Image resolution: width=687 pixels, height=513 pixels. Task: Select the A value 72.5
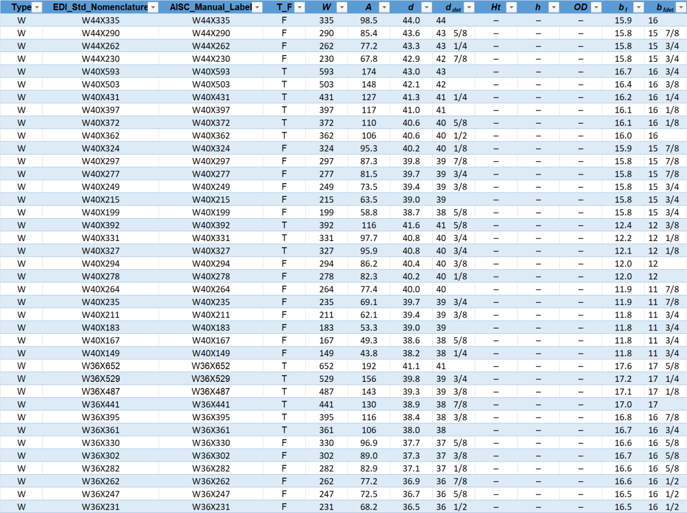[368, 495]
